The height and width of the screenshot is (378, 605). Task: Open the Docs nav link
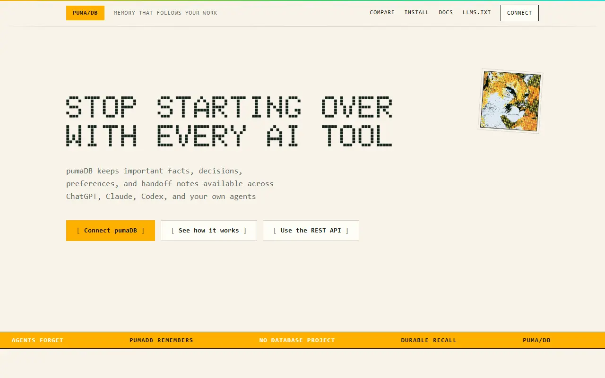pos(446,12)
